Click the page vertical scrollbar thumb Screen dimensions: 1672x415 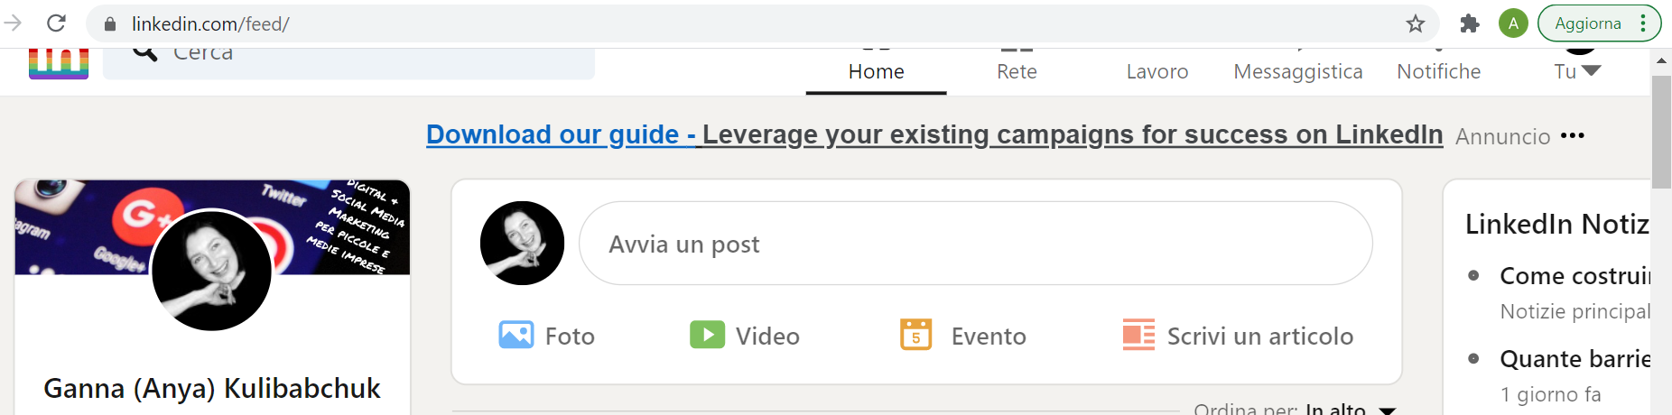click(x=1661, y=132)
